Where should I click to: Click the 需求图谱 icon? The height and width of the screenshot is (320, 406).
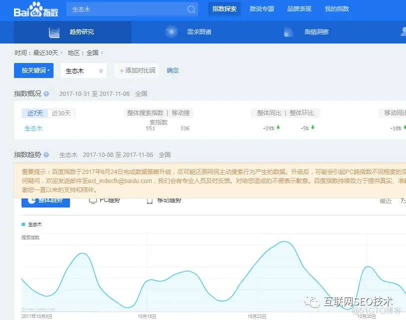[x=171, y=31]
